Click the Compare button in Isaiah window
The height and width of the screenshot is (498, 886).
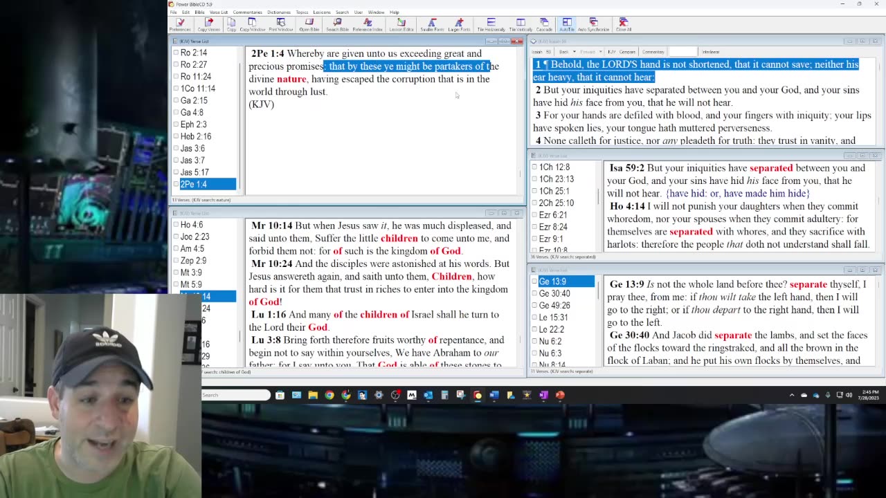click(x=627, y=52)
